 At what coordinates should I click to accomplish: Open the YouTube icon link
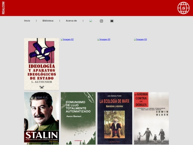point(112,21)
